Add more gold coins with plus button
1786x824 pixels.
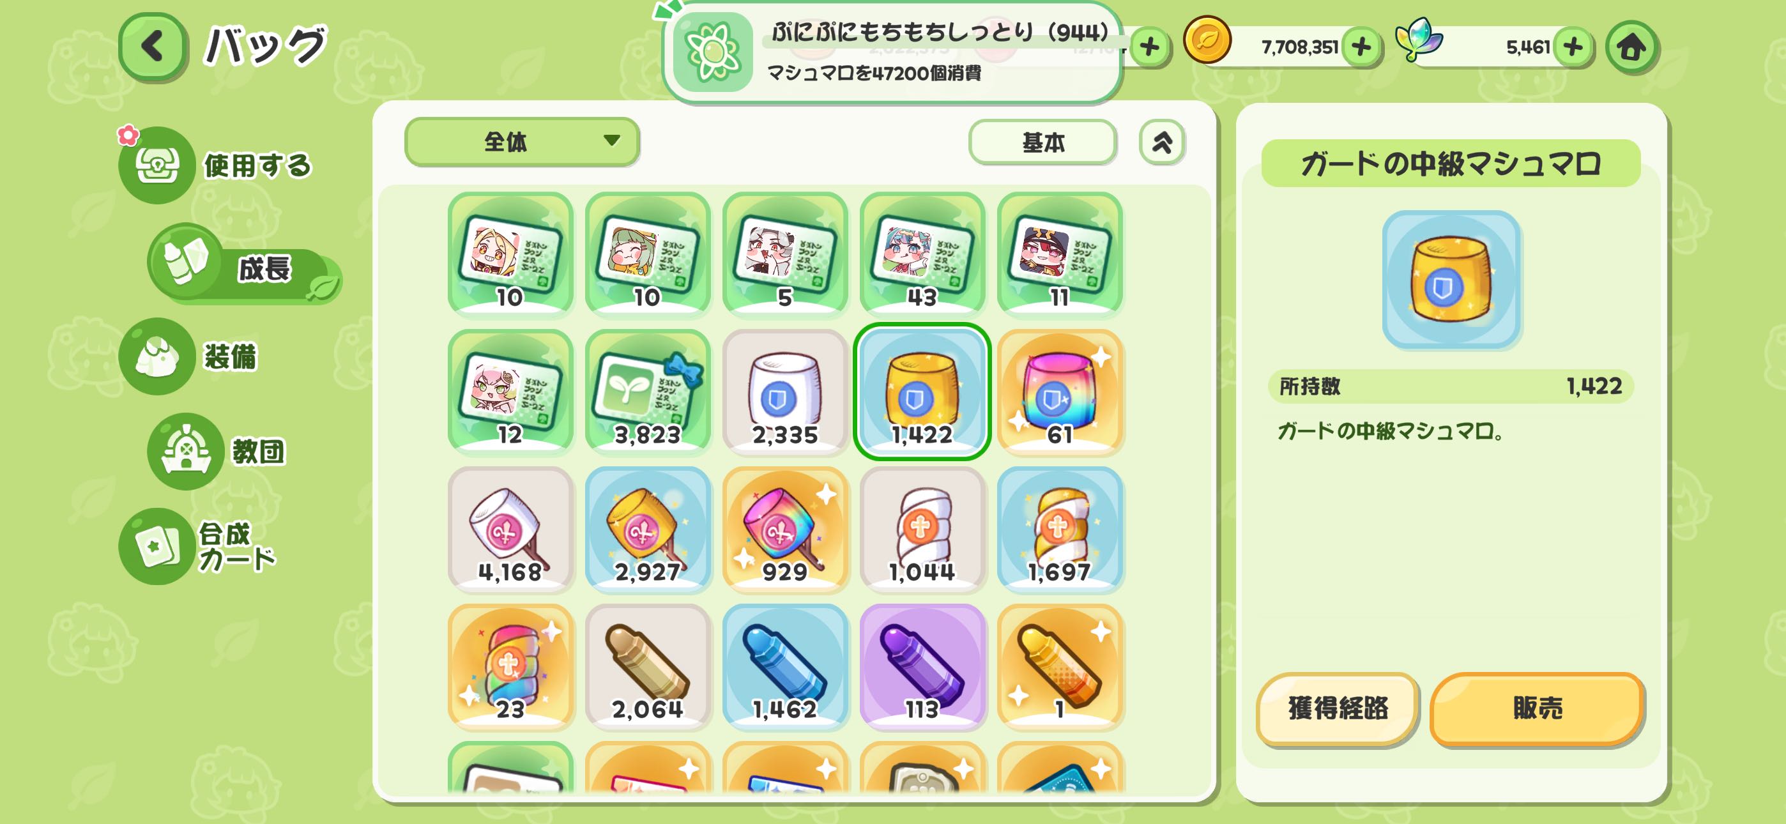[1361, 47]
